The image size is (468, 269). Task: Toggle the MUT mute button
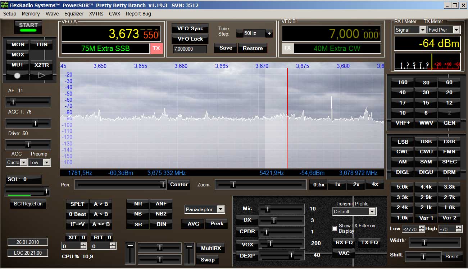18,65
